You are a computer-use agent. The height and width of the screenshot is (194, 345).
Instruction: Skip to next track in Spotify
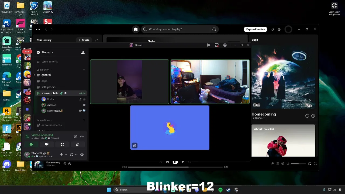[x=183, y=162]
